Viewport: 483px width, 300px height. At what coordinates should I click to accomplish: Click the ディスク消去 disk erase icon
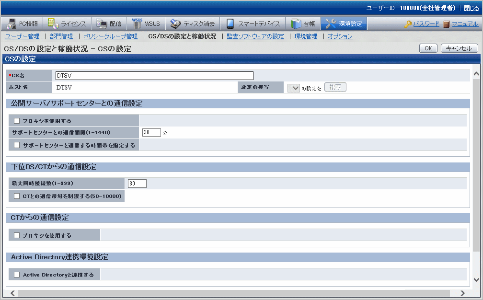(175, 23)
